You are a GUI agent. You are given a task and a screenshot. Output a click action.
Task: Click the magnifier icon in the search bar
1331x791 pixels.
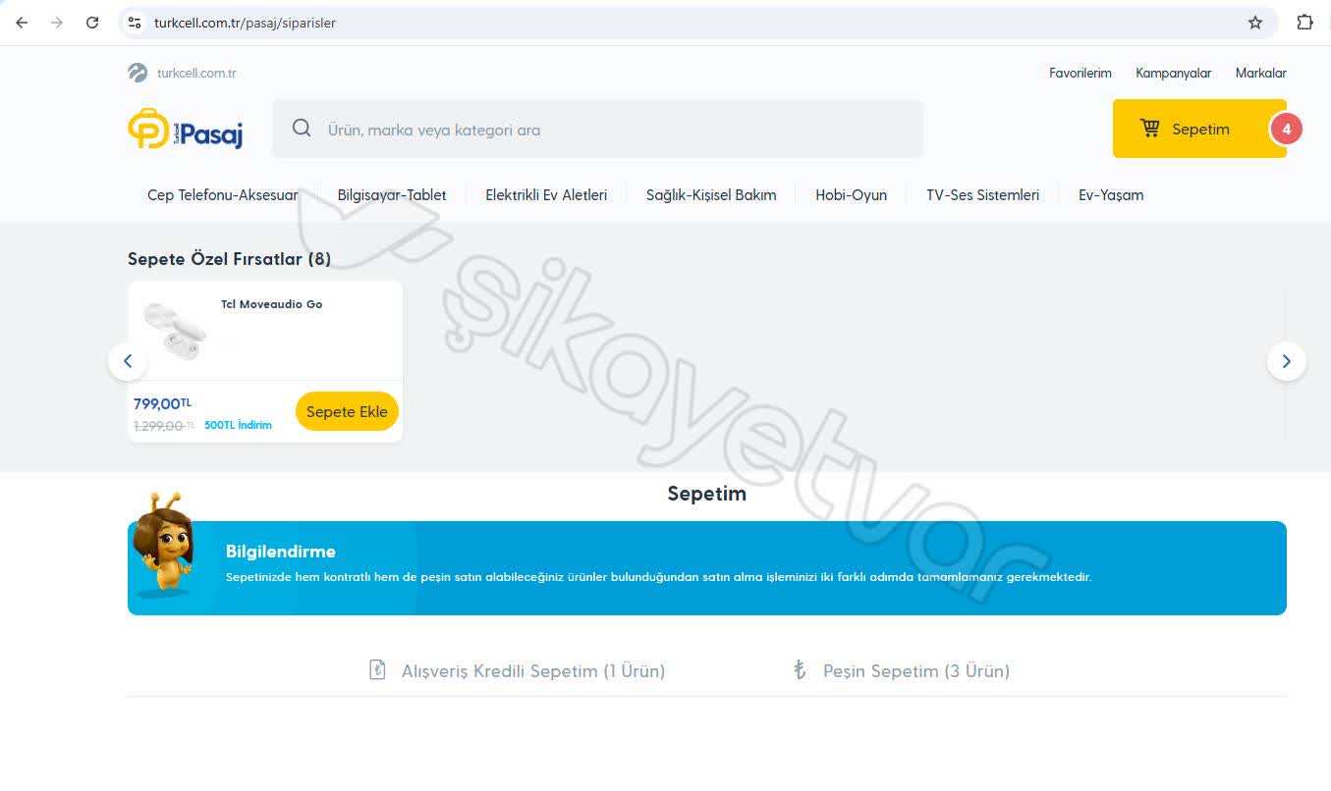[302, 128]
